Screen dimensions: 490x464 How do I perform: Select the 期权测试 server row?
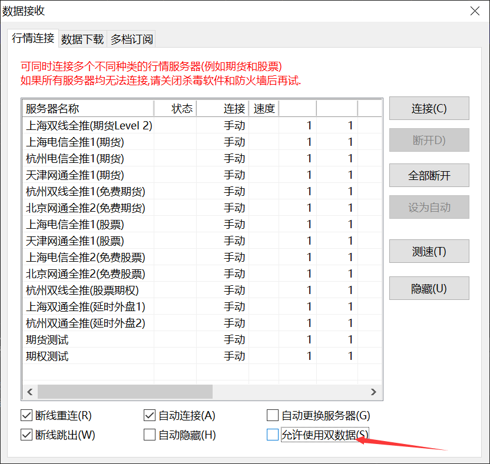(x=202, y=356)
